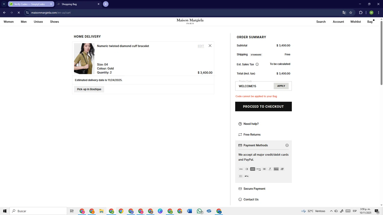Open site Search

click(321, 22)
